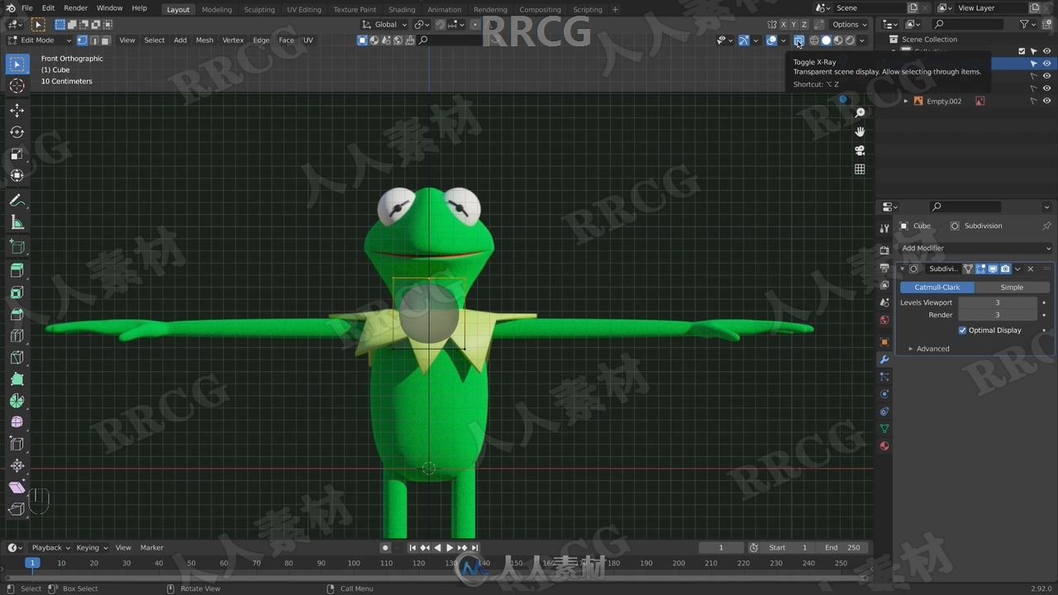Activate the Rotate tool

[17, 132]
